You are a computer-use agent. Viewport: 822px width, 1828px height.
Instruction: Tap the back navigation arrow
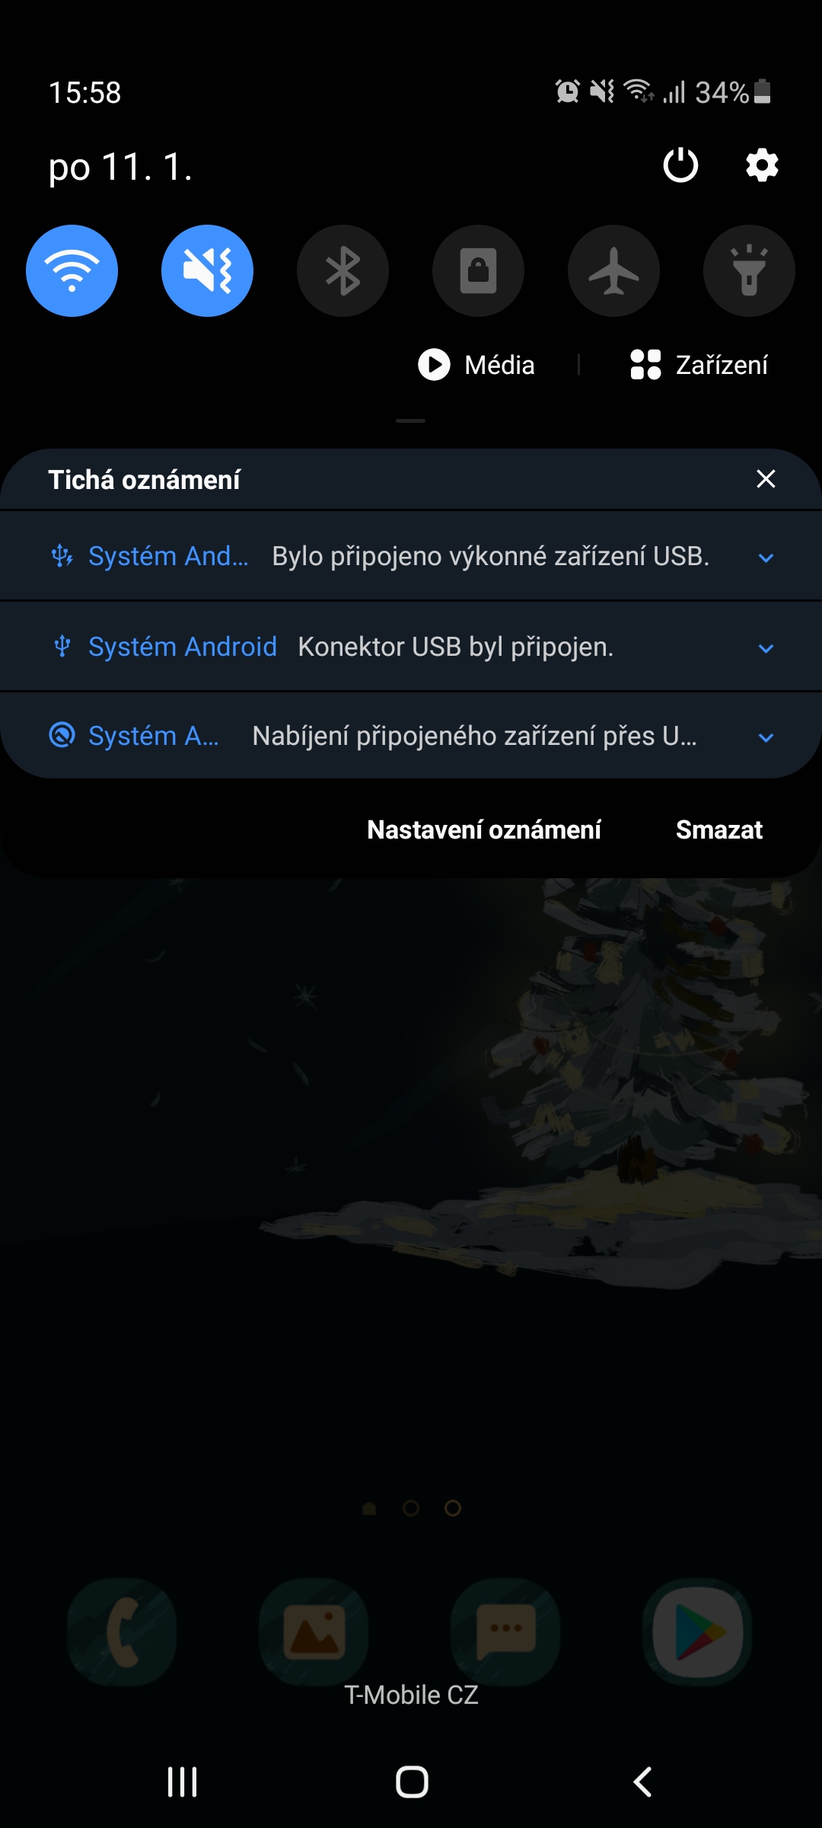642,1782
